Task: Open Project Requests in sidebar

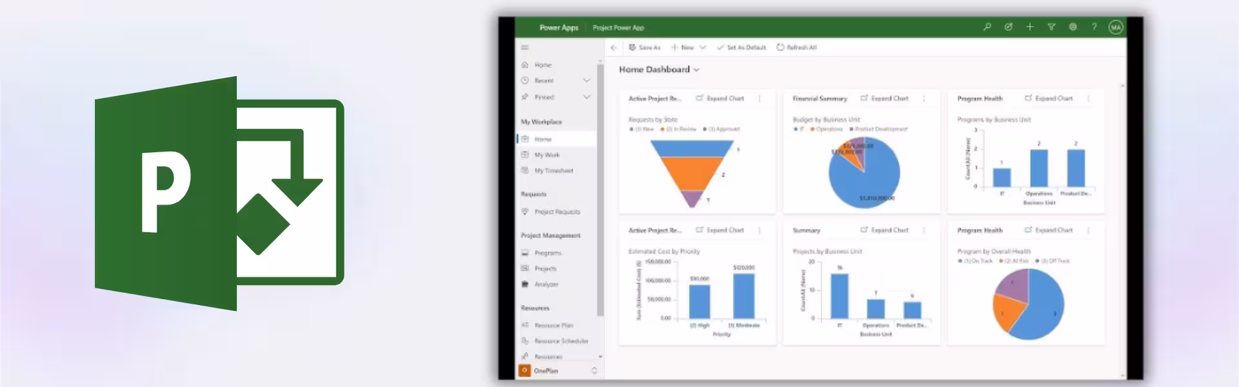Action: [558, 212]
